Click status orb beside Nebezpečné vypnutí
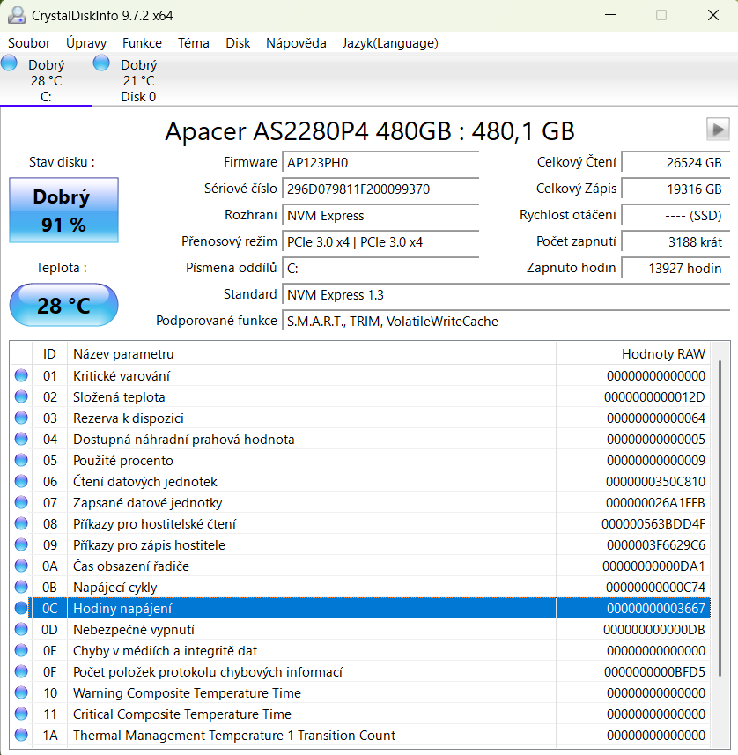738x755 pixels. pyautogui.click(x=21, y=630)
